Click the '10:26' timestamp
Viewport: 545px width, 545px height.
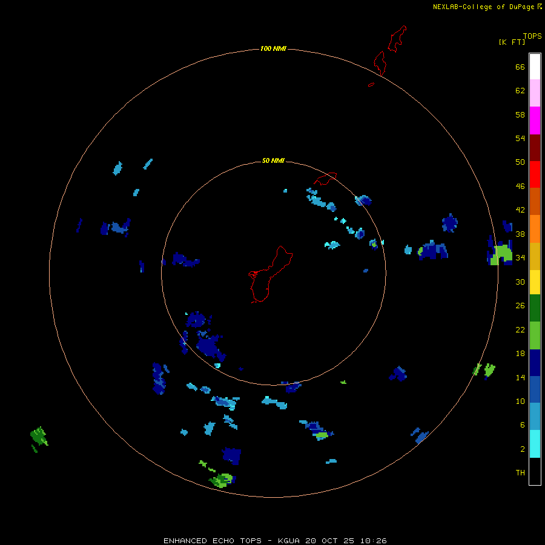pyautogui.click(x=373, y=541)
